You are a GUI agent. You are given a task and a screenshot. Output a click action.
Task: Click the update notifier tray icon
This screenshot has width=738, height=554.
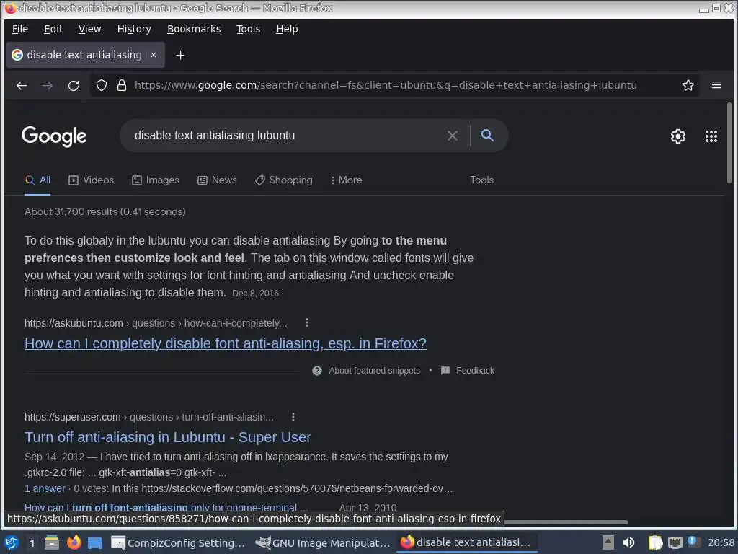coord(693,541)
